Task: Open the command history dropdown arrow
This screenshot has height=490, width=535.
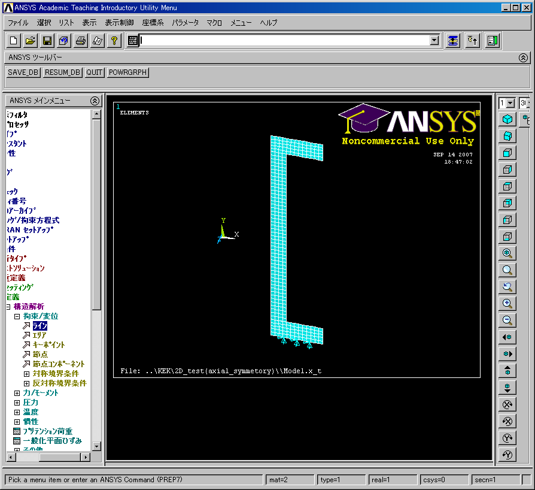Action: point(434,41)
